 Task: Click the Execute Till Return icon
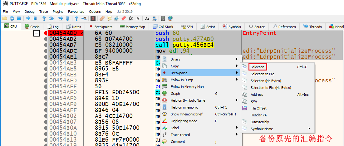click(x=76, y=18)
